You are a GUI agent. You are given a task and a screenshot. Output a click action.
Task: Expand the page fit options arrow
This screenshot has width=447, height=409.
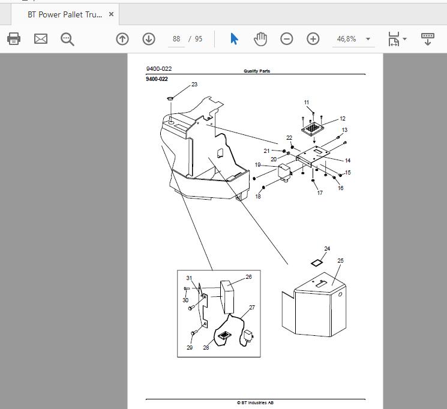click(404, 39)
